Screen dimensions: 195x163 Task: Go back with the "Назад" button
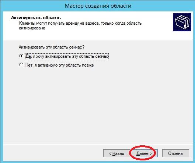click(116, 153)
